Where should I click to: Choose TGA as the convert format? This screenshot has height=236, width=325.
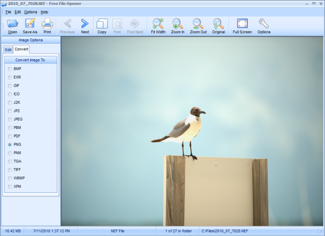(10, 161)
